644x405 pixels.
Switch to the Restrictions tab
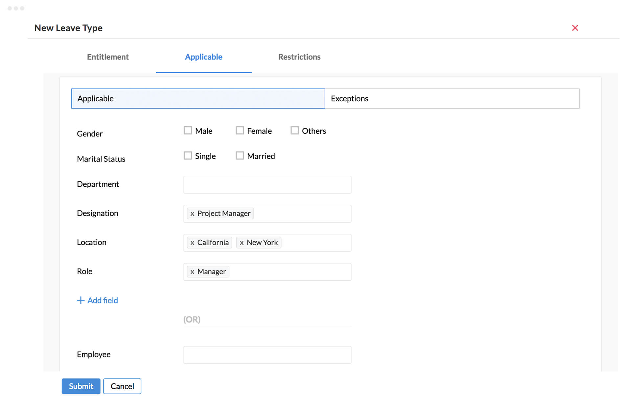(300, 57)
